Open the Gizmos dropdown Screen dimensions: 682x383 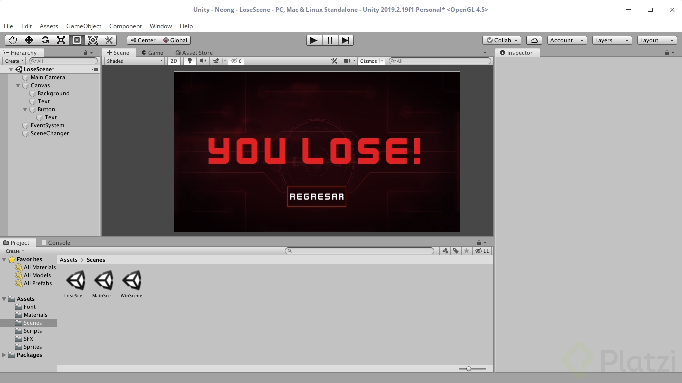pos(371,61)
